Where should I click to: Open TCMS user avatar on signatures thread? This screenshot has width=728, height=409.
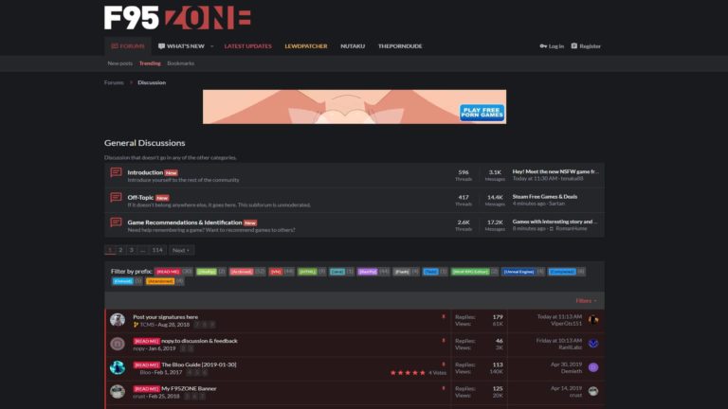[x=118, y=320]
